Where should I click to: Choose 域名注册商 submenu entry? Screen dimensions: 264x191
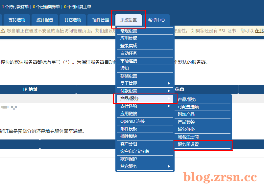coord(203,137)
